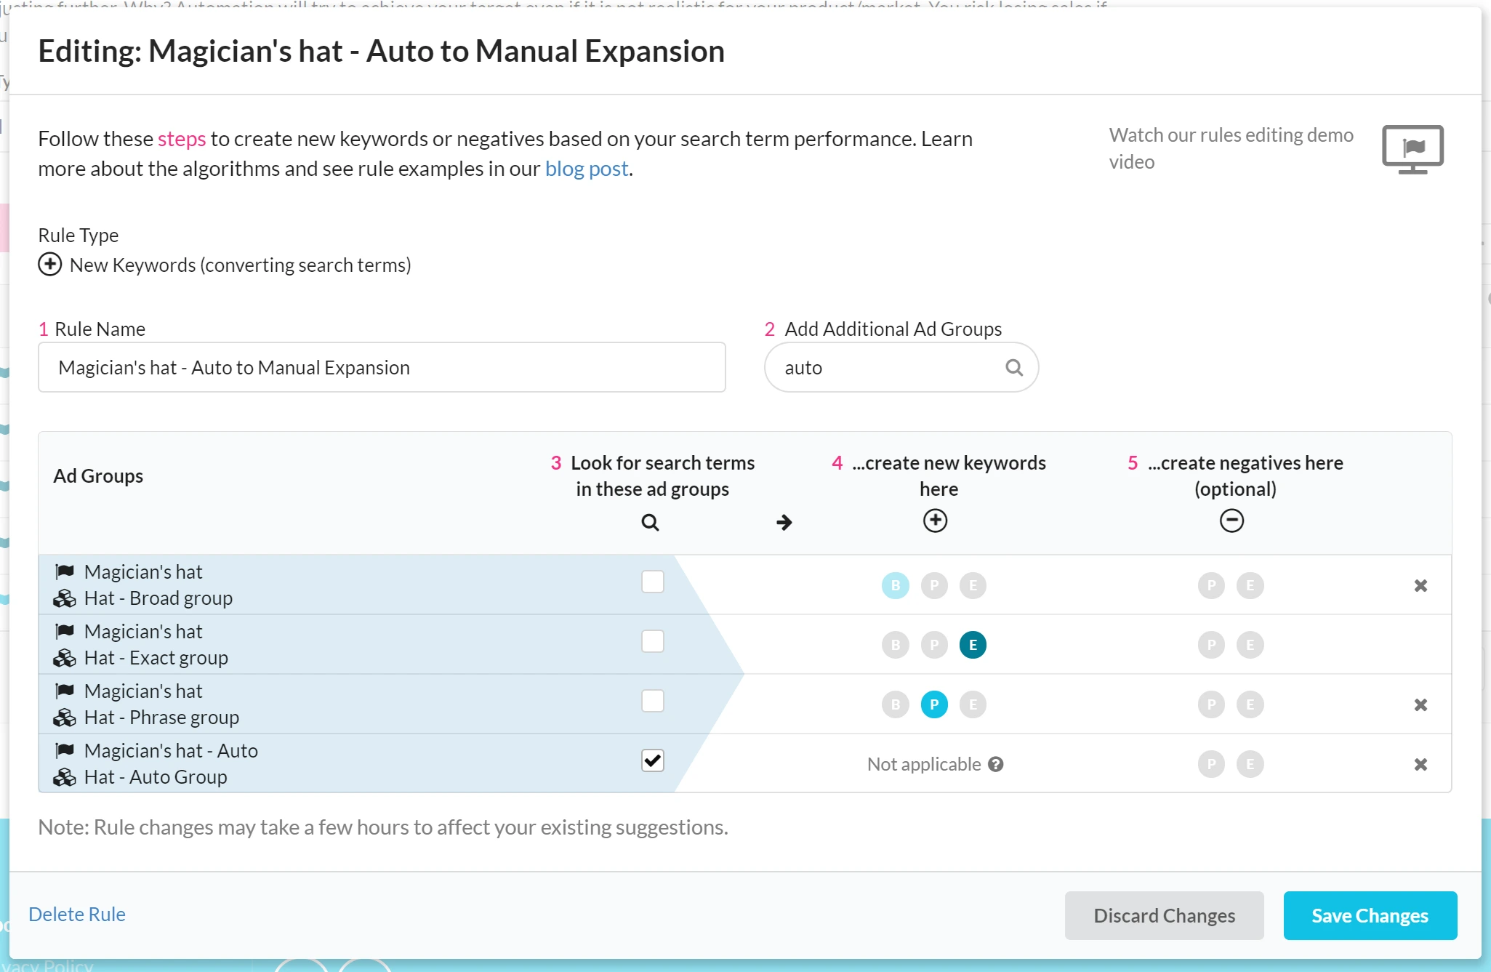Click the demo video monitor icon
This screenshot has height=972, width=1491.
1412,149
